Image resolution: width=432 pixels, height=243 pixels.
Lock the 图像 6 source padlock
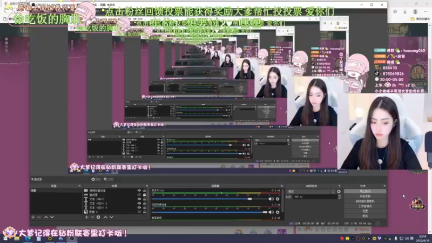tap(144, 212)
